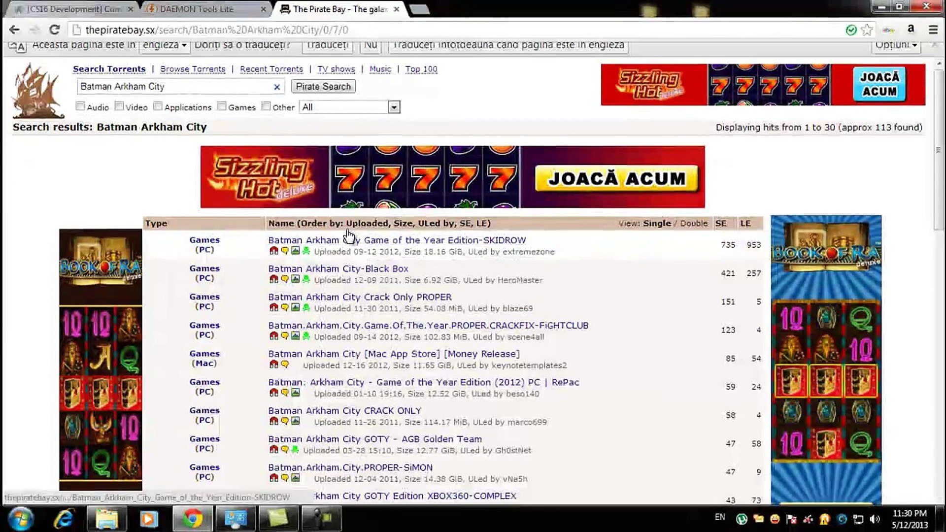The image size is (946, 532).
Task: Open the 'Opțiuni' translate options dropdown
Action: (x=896, y=45)
